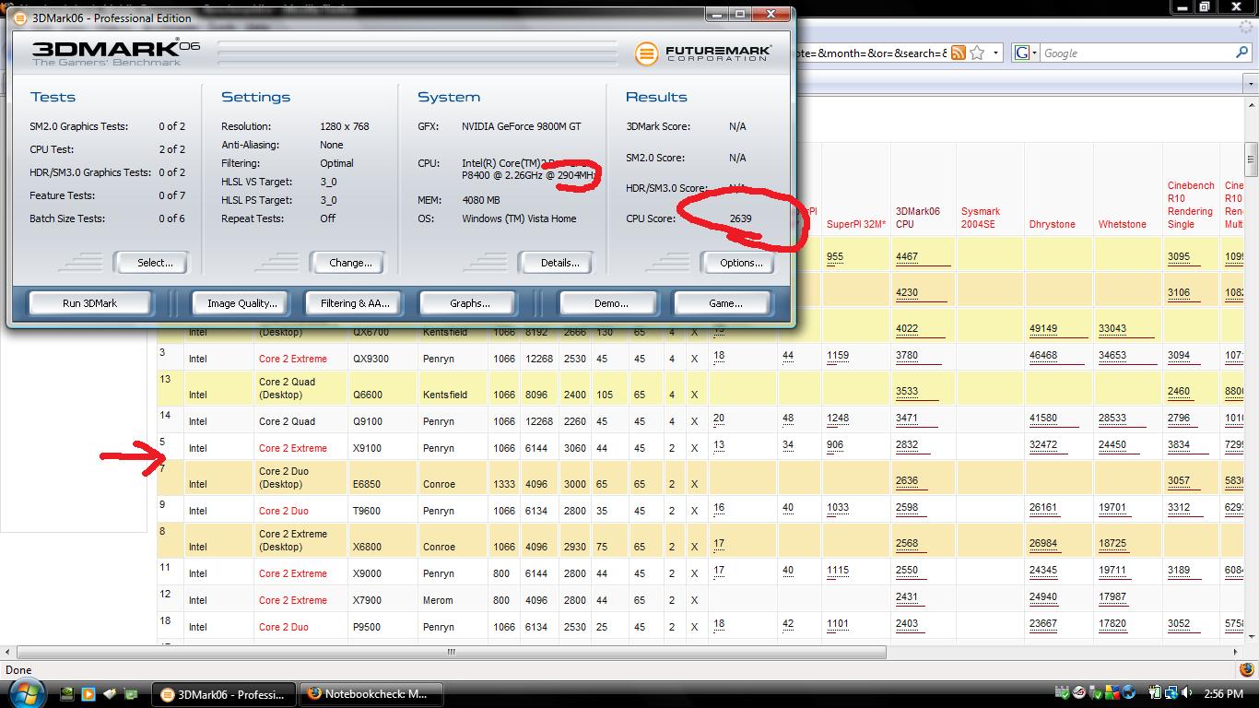The width and height of the screenshot is (1259, 708).
Task: Start the benchmark with Run 3DMark
Action: click(89, 303)
